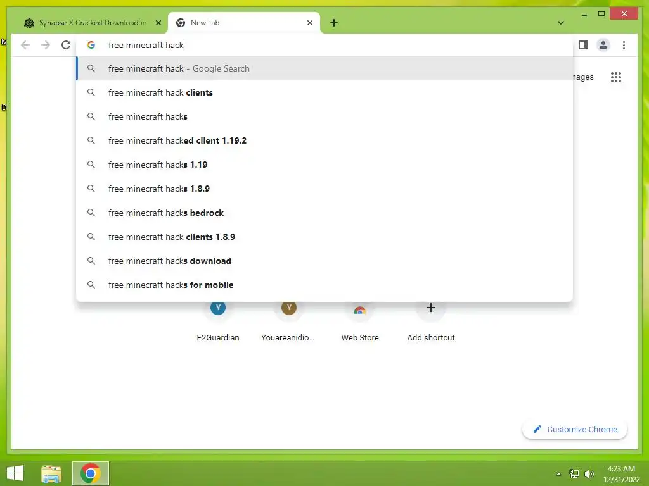The image size is (649, 486).
Task: Open a new tab with plus button
Action: tap(334, 23)
